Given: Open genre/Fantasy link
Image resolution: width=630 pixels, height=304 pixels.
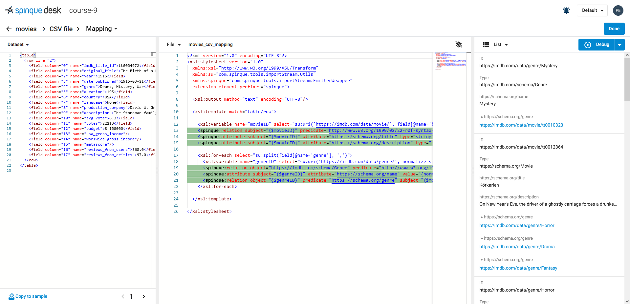Looking at the screenshot, I should pos(518,268).
